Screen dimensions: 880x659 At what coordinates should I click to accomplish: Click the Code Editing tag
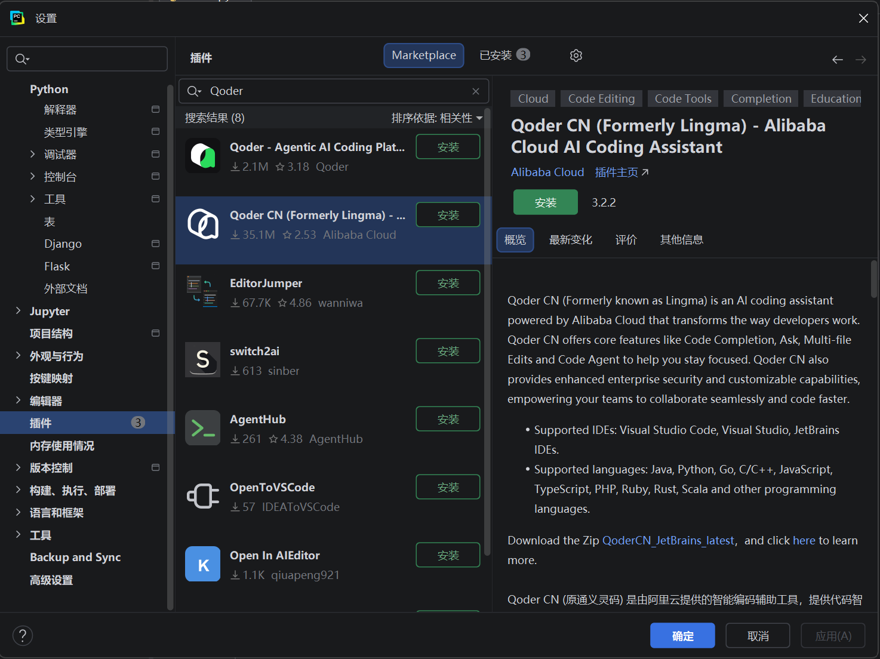tap(602, 98)
